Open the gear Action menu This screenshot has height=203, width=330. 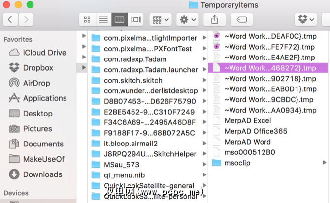188,20
